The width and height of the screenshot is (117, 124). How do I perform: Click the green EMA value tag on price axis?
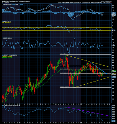tap(114, 71)
